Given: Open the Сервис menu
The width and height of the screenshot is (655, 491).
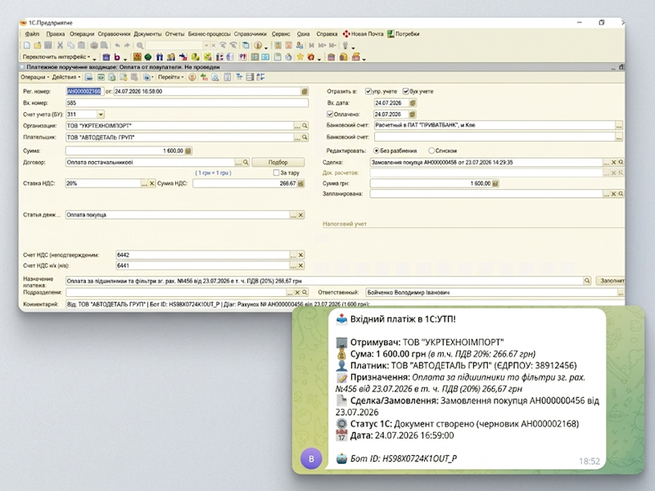Looking at the screenshot, I should pyautogui.click(x=281, y=34).
